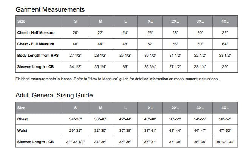The height and width of the screenshot is (156, 250).
Task: Click the 35 1/4" sleeve length cell
Action: coord(100,67)
